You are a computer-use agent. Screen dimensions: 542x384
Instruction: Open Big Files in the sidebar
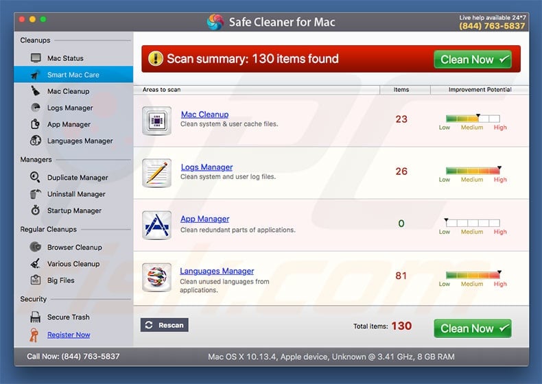click(x=73, y=280)
